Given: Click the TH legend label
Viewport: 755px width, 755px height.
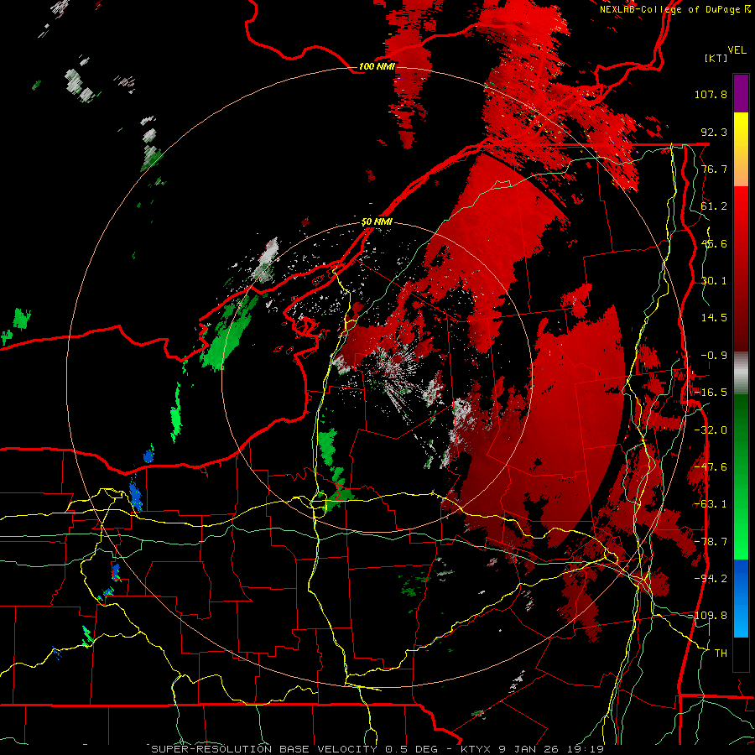Looking at the screenshot, I should pos(721,653).
